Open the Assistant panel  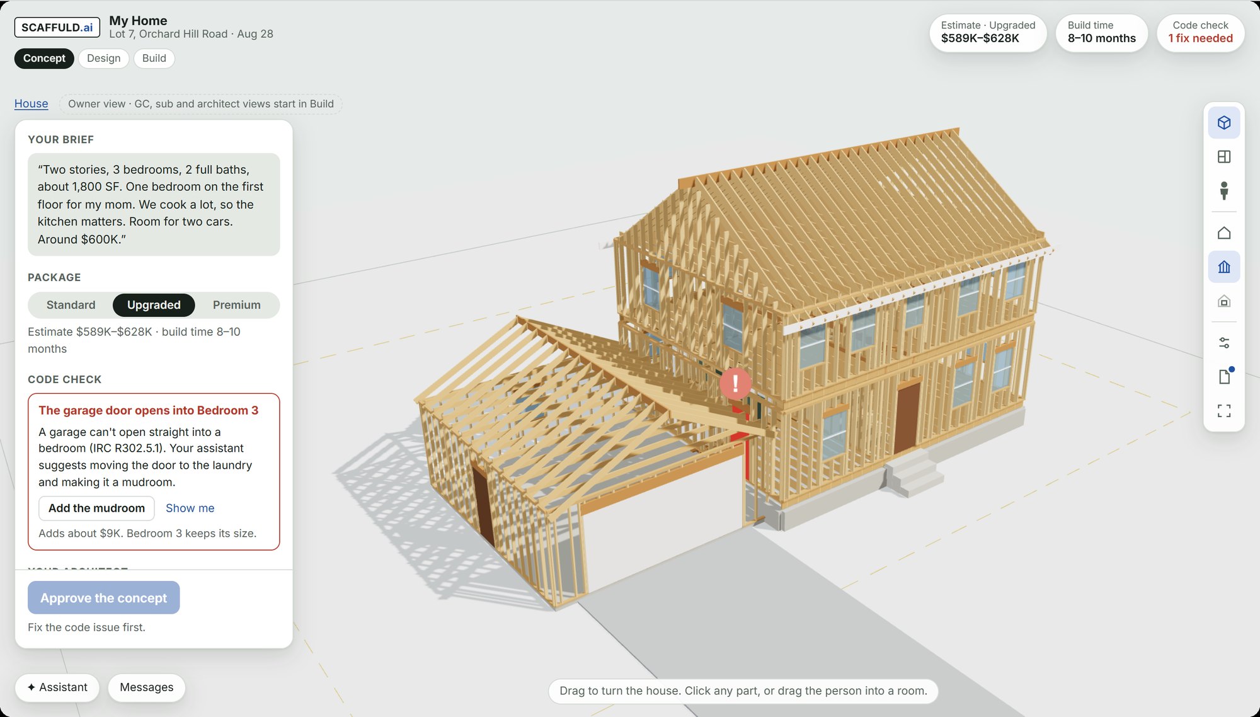pyautogui.click(x=57, y=687)
